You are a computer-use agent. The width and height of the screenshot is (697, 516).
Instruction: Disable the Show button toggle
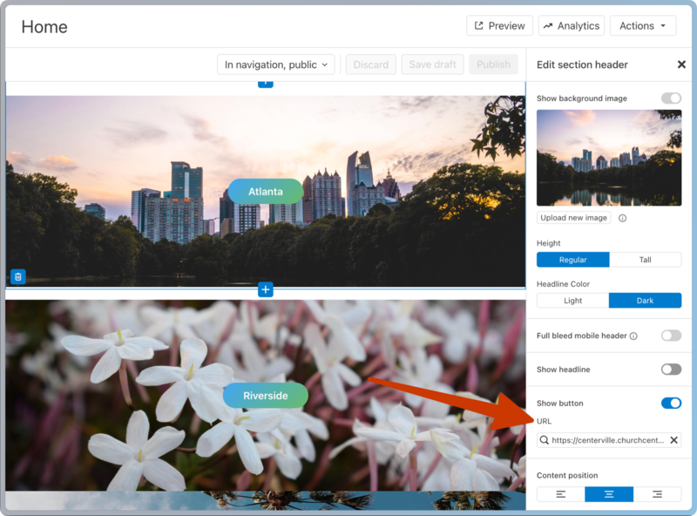[x=671, y=403]
